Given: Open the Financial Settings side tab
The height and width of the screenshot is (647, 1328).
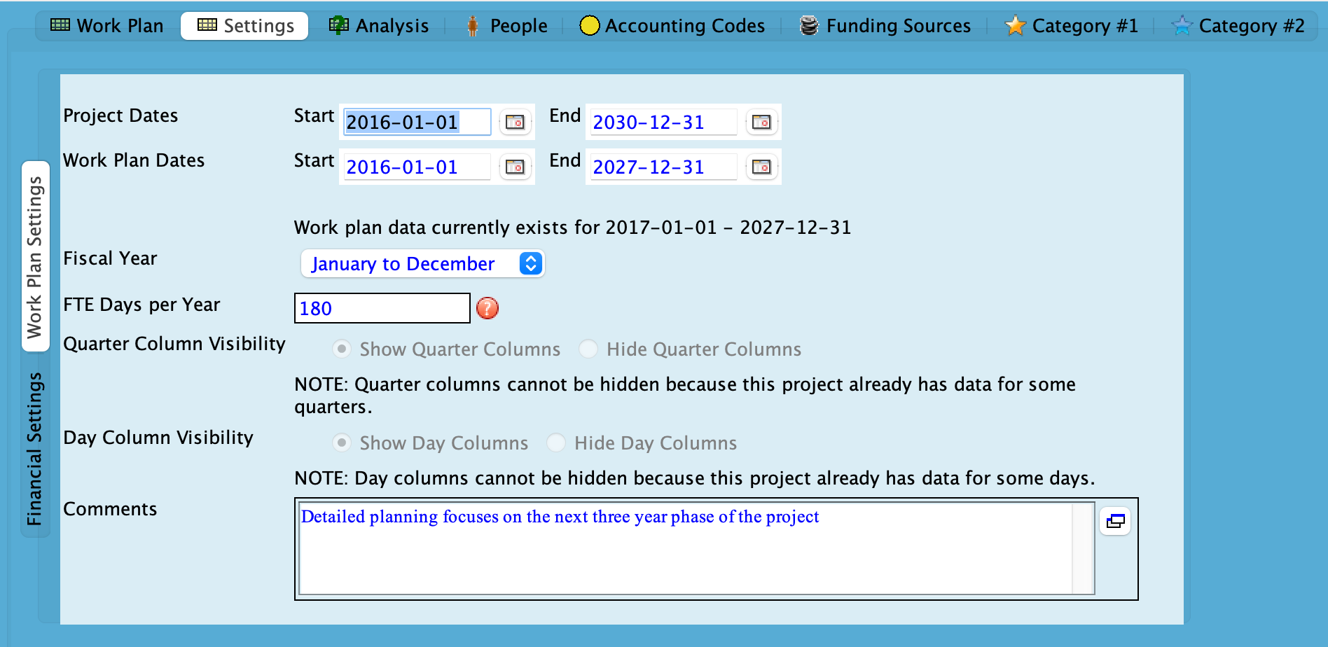Looking at the screenshot, I should coord(35,448).
